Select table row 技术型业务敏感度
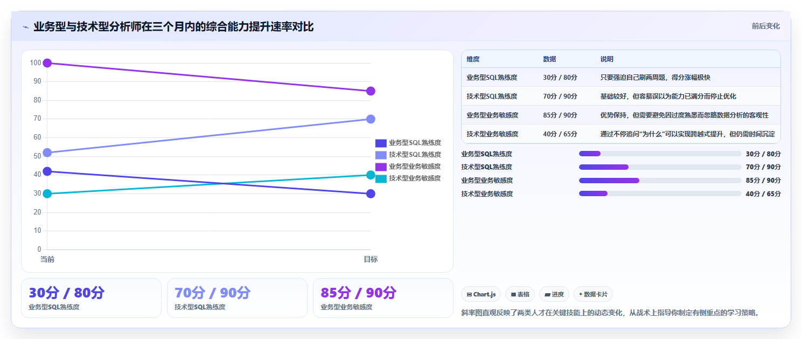Image resolution: width=802 pixels, height=339 pixels. (621, 134)
